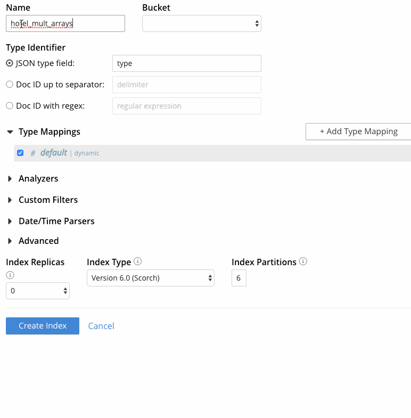Image resolution: width=411 pixels, height=418 pixels.
Task: Click the Index Partitions info icon
Action: click(303, 261)
